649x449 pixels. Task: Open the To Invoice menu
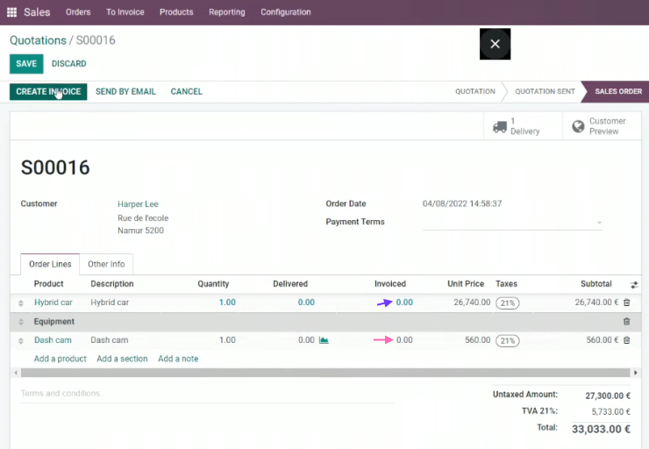[125, 12]
